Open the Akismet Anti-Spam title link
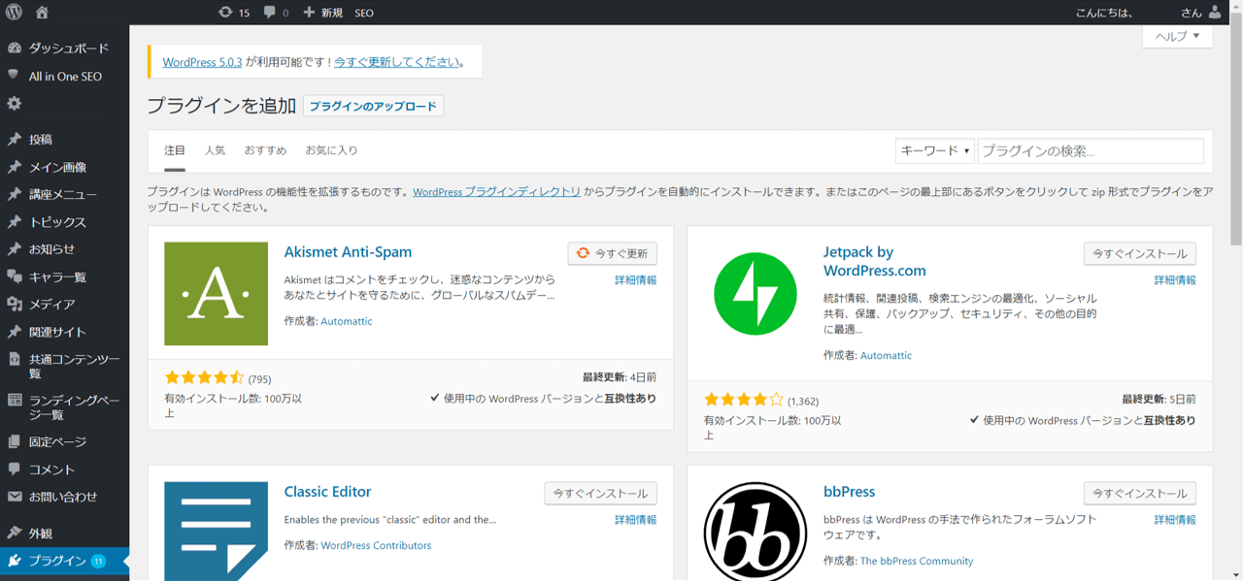This screenshot has width=1243, height=581. [348, 252]
